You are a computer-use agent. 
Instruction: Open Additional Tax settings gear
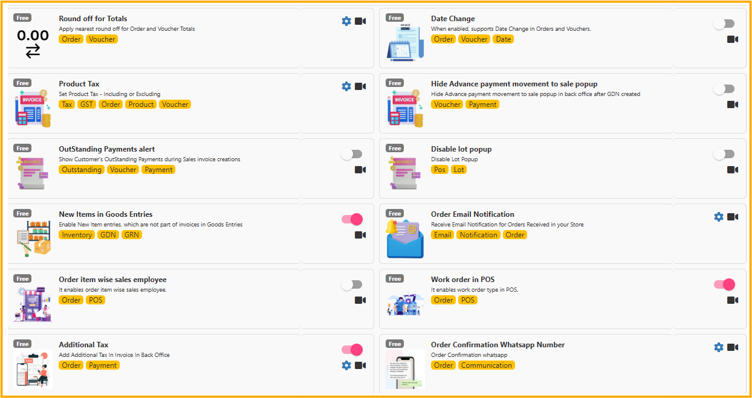346,365
